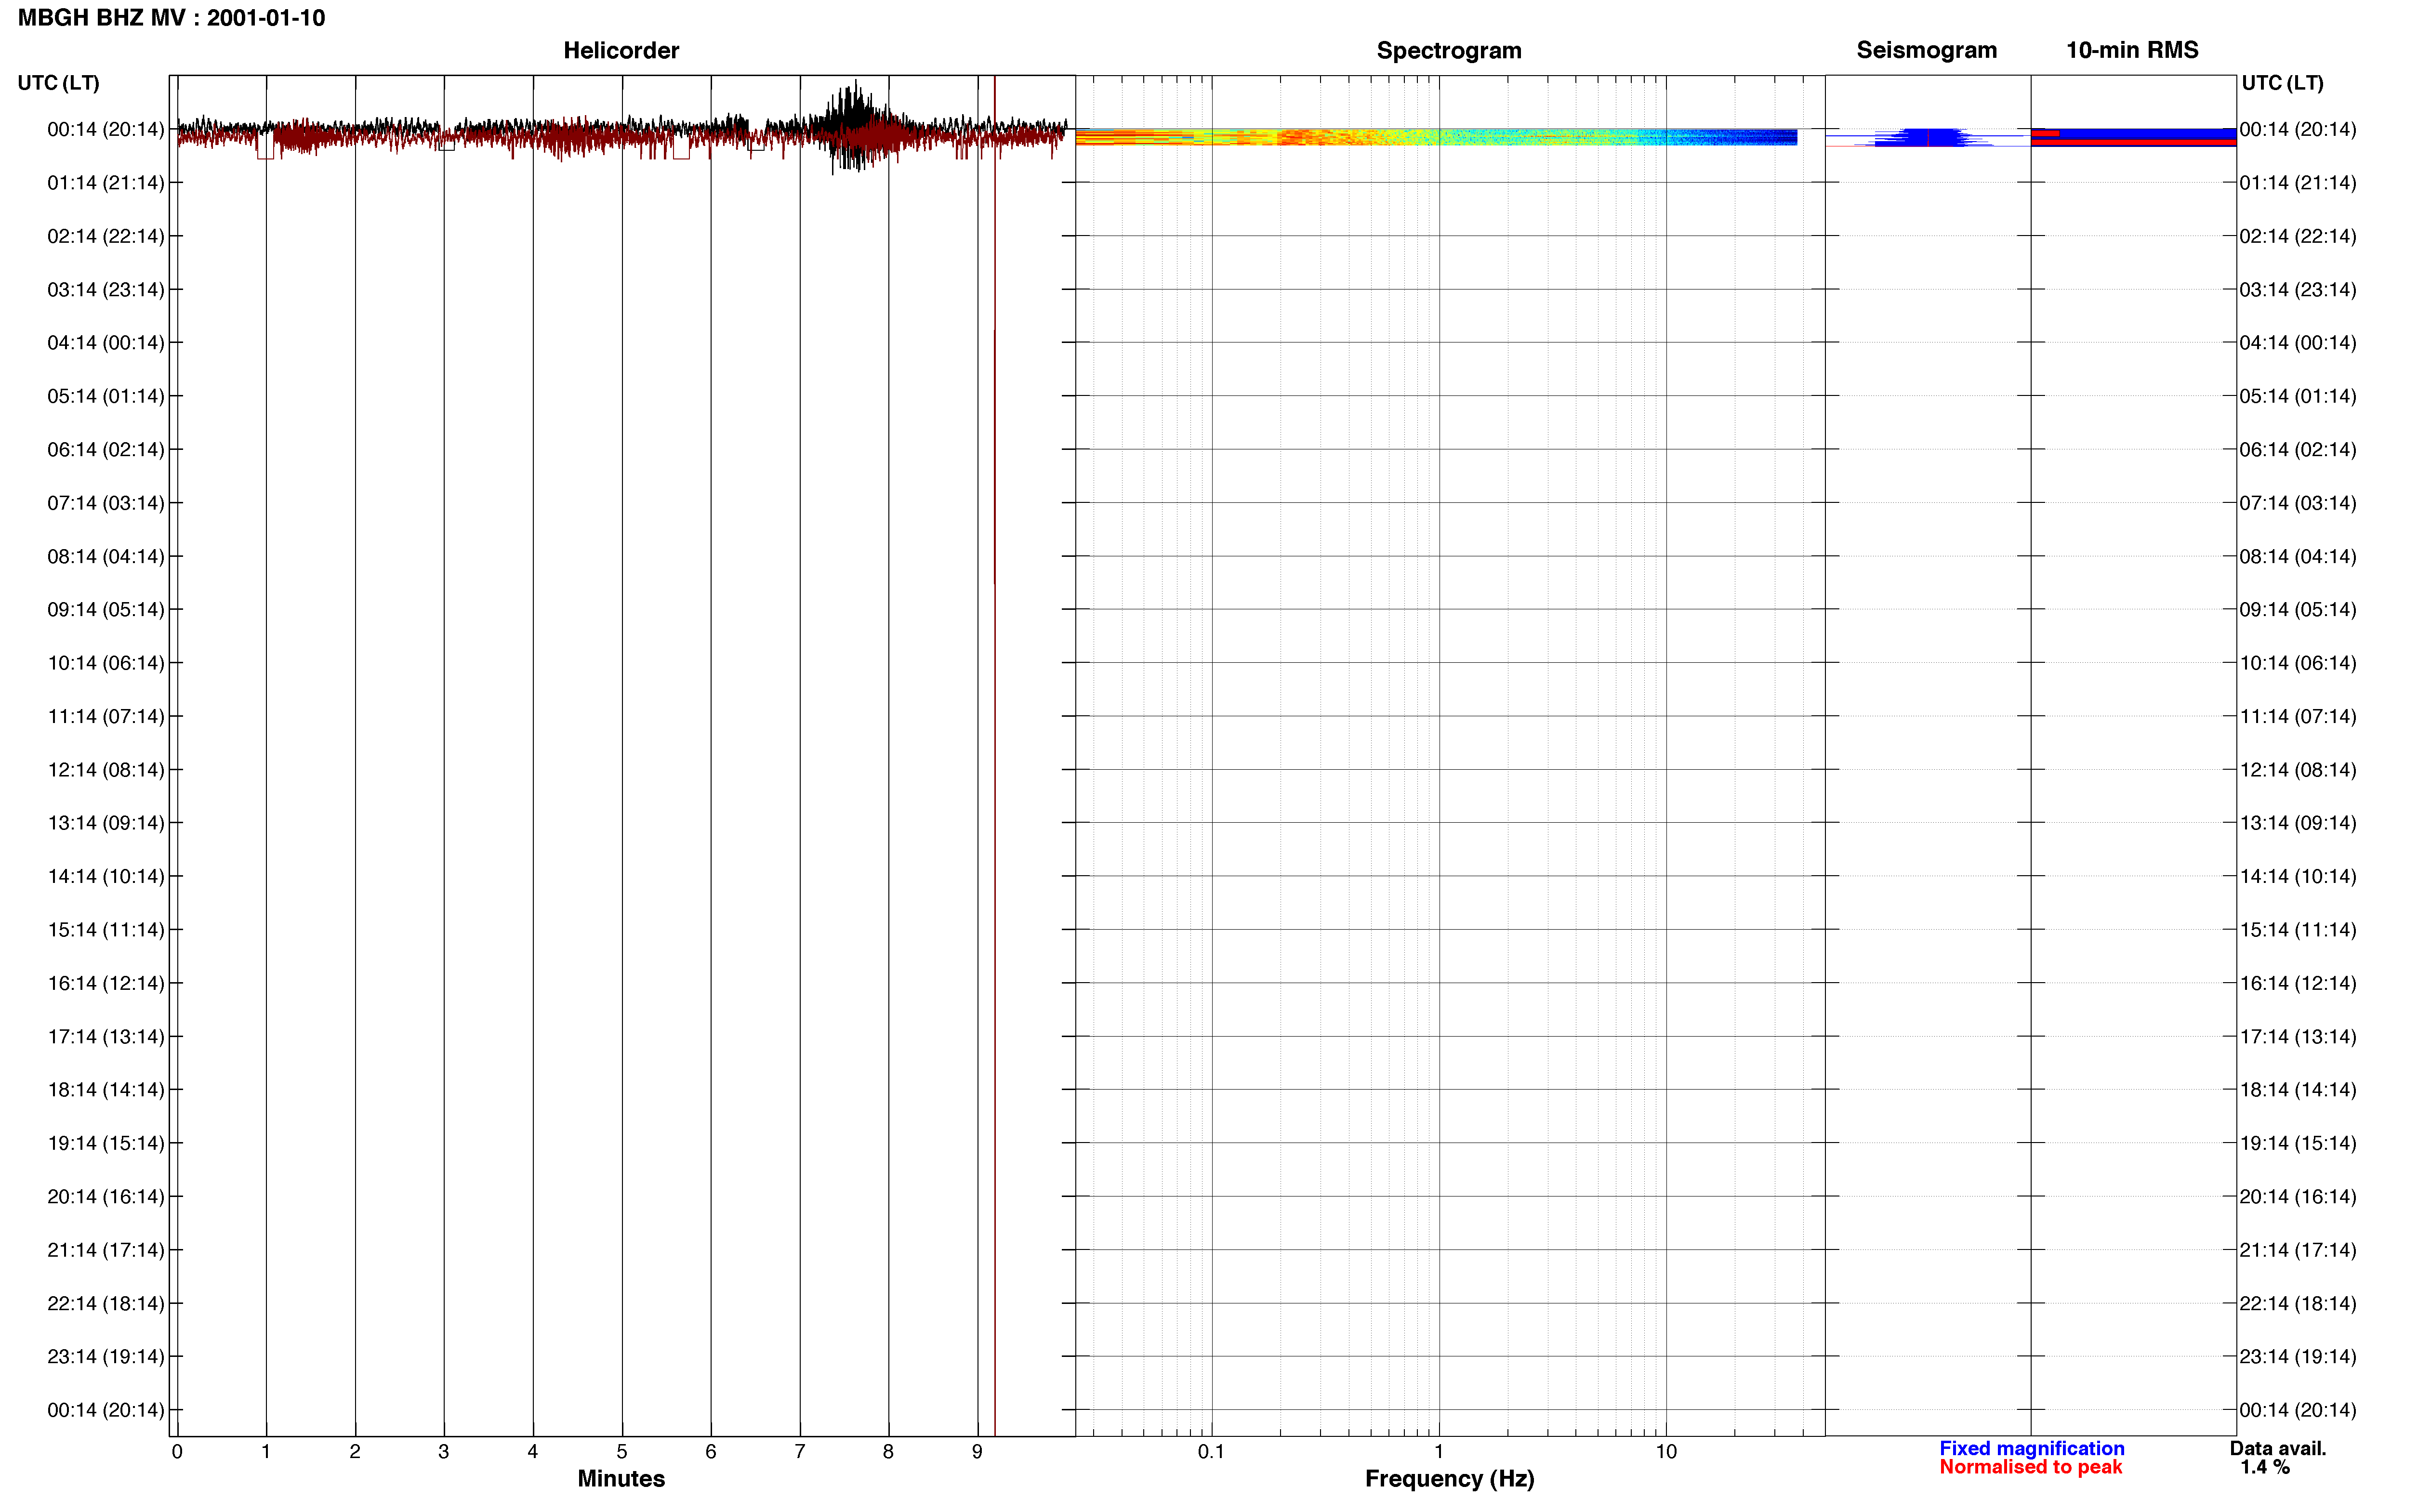Click 01:14 (21:14) on the right time axis
Viewport: 2418px width, 1512px height.
(x=2298, y=183)
